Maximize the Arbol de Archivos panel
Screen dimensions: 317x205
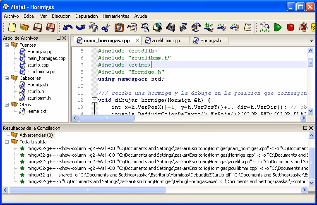(58, 38)
